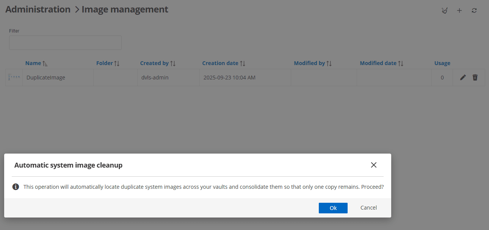The image size is (489, 230).
Task: Expand the Created by sort arrows
Action: [x=173, y=63]
